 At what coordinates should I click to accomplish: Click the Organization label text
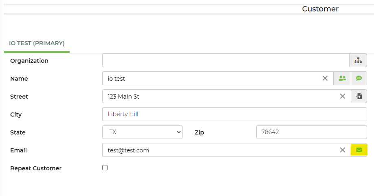29,61
